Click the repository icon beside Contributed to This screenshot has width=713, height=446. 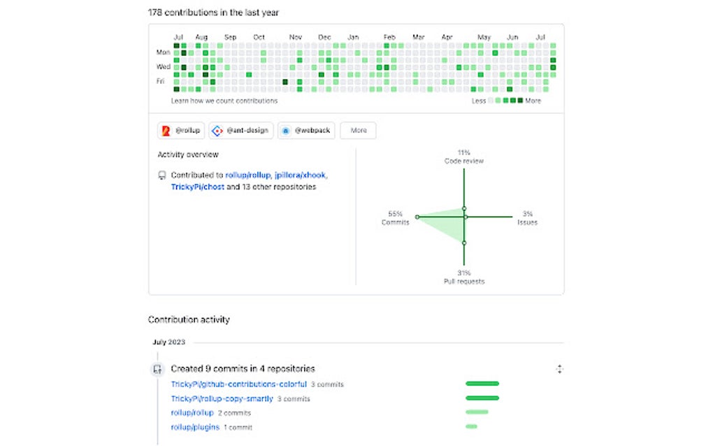162,175
